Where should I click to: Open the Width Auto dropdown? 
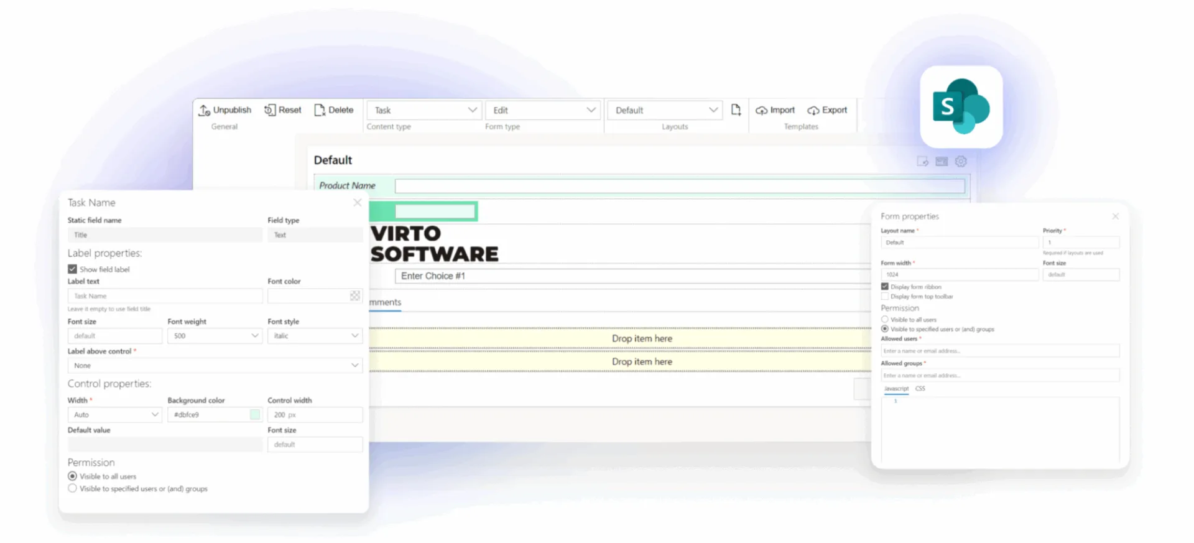[x=115, y=415]
